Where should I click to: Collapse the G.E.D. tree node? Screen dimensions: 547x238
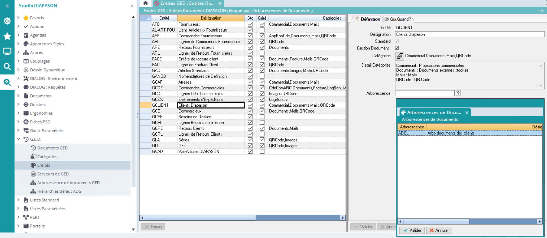click(x=18, y=139)
